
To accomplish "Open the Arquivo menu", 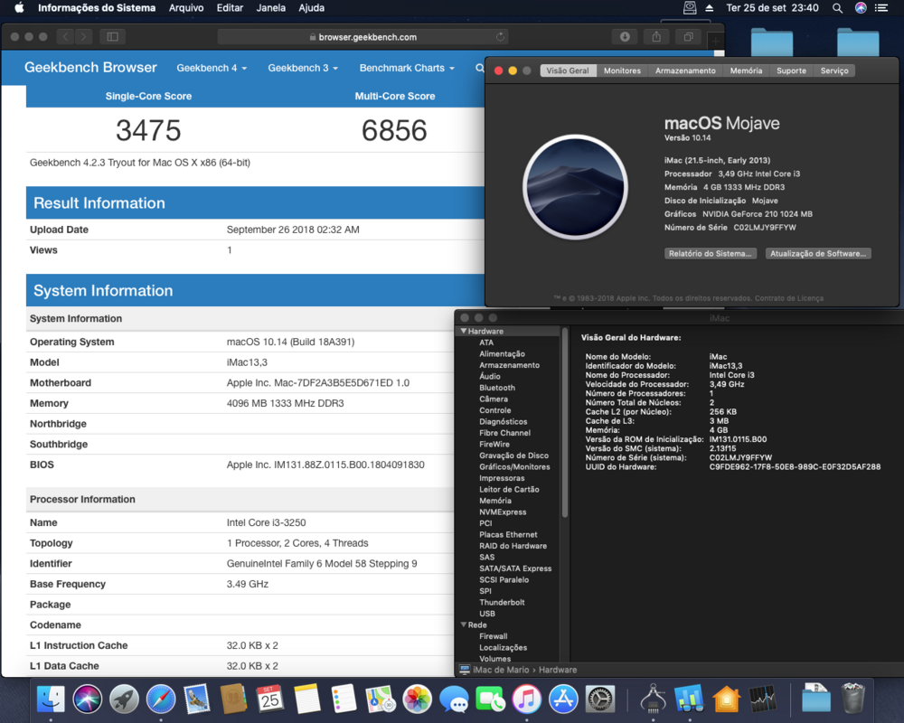I will coord(186,8).
